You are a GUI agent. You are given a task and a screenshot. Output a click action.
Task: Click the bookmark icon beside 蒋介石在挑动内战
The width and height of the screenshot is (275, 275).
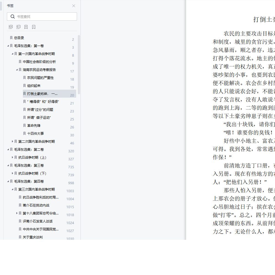(20, 205)
